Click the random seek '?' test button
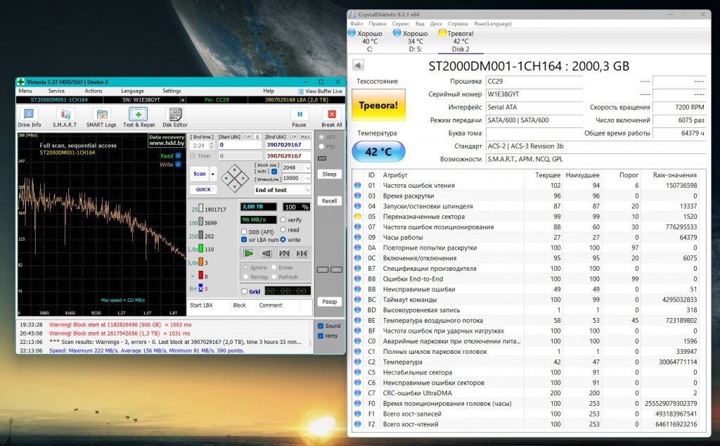The image size is (720, 446). (x=284, y=253)
